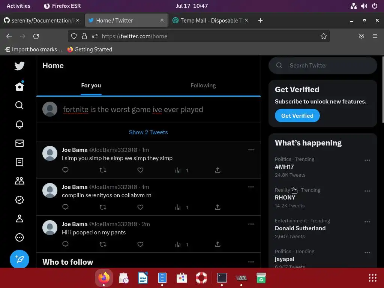
Task: Open more options for #MH17 trend
Action: (x=367, y=160)
